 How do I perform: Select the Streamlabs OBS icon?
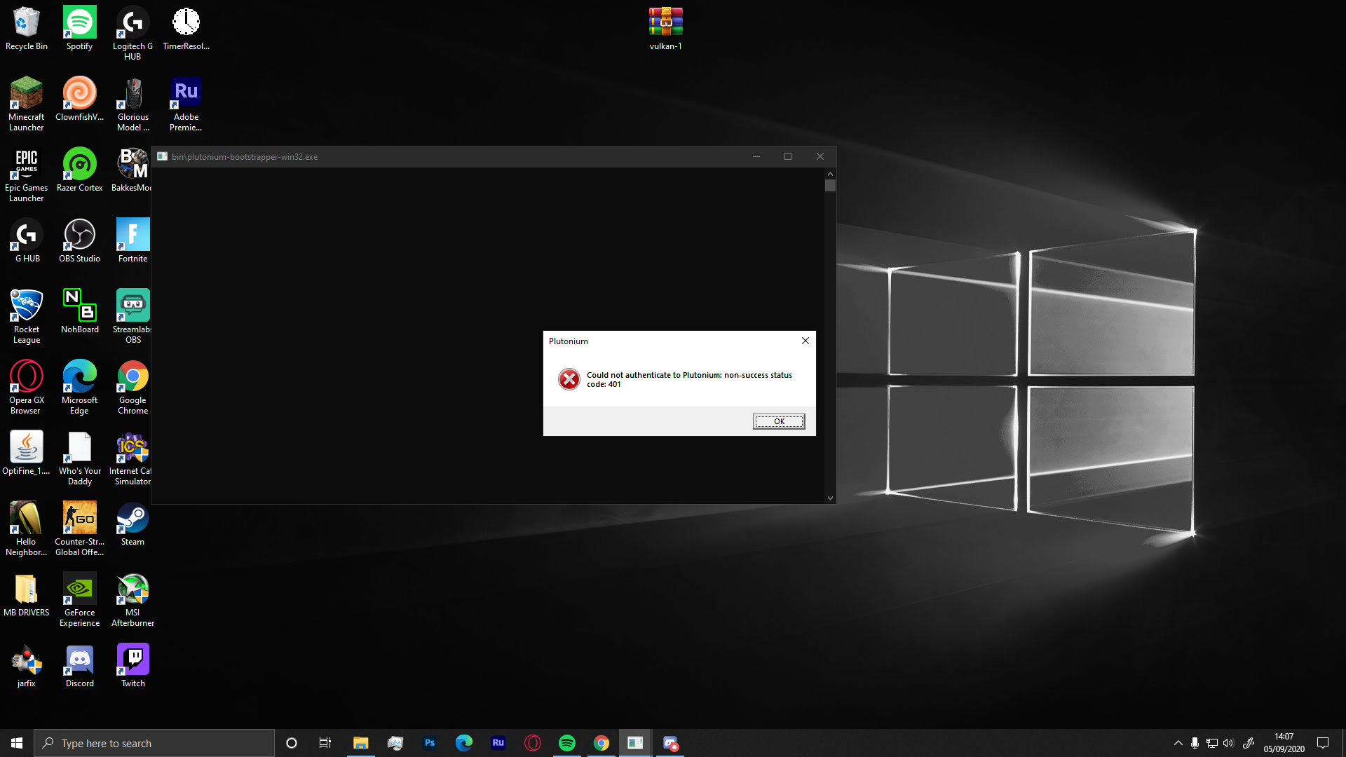(x=132, y=317)
